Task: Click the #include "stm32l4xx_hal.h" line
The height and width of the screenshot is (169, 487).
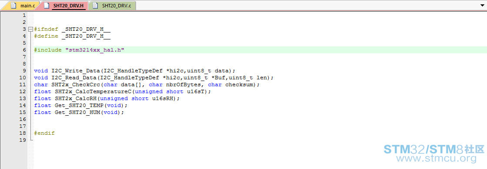Action: pyautogui.click(x=79, y=50)
